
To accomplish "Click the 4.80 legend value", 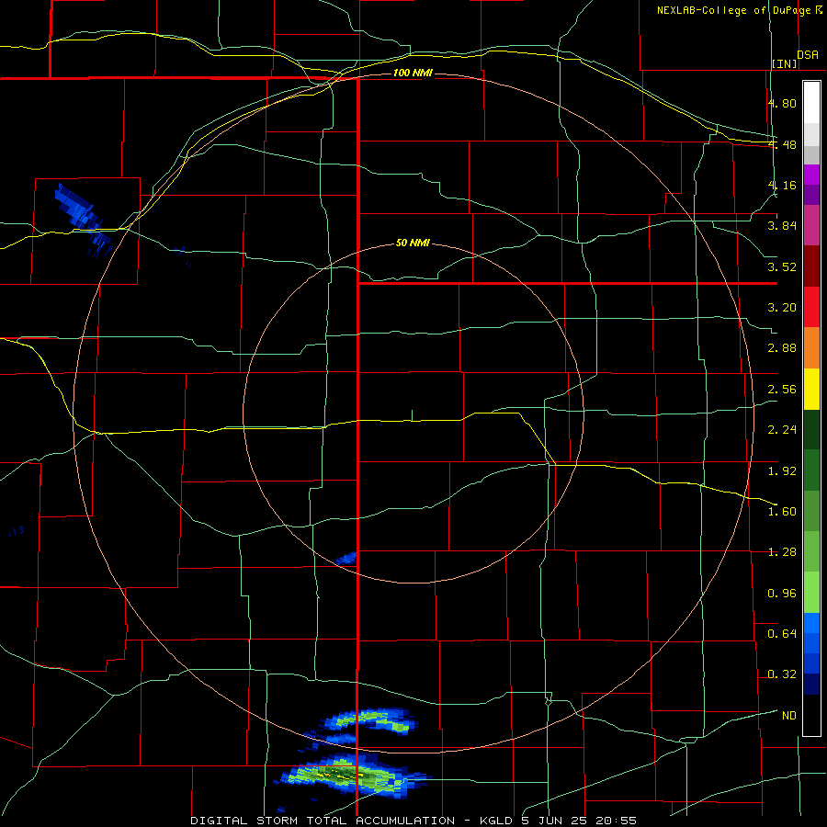I will [x=782, y=103].
